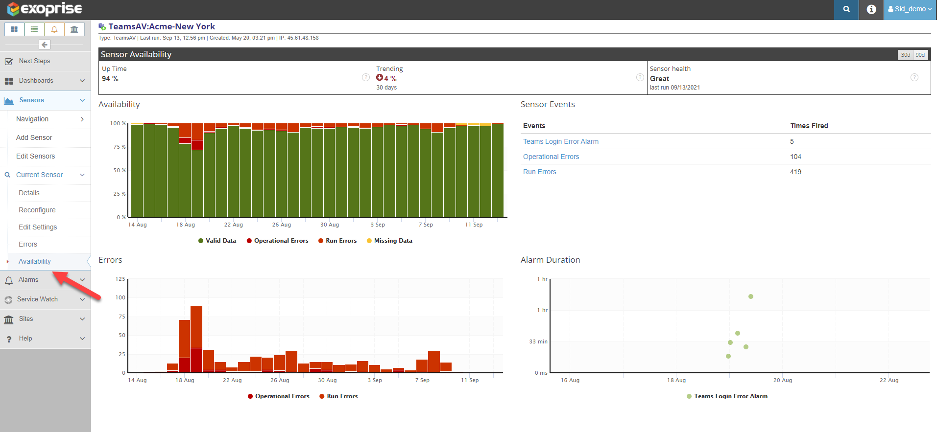Open sensor Details

(x=29, y=193)
